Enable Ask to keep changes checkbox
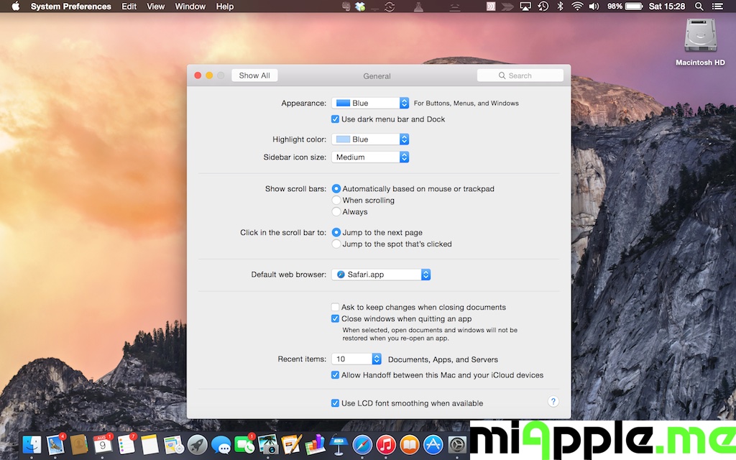Viewport: 736px width, 460px height. [x=335, y=307]
